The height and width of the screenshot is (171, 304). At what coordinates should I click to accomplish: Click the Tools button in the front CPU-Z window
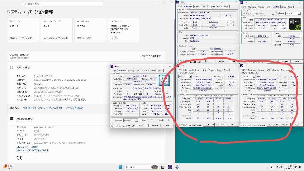coord(141,125)
